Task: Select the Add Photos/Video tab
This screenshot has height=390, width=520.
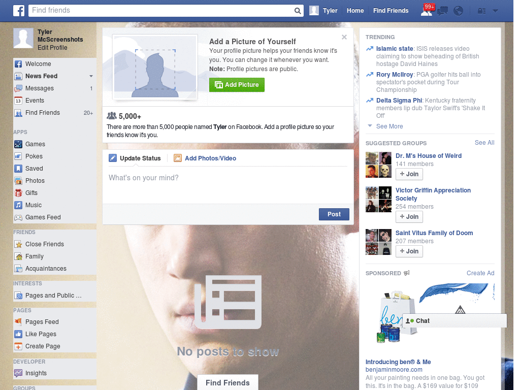Action: pos(205,158)
